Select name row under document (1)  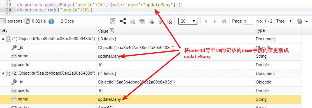click(x=151, y=56)
